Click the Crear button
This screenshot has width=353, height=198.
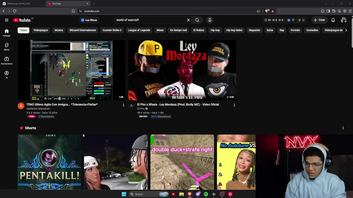[x=319, y=20]
